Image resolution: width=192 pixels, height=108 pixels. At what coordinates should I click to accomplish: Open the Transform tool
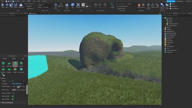pos(21,5)
